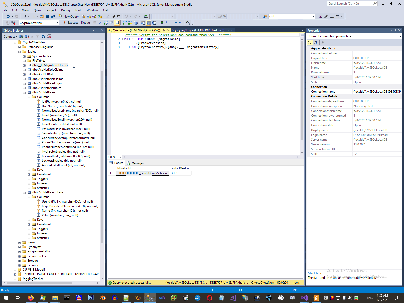
Task: Open the Windows Start menu
Action: click(6, 298)
